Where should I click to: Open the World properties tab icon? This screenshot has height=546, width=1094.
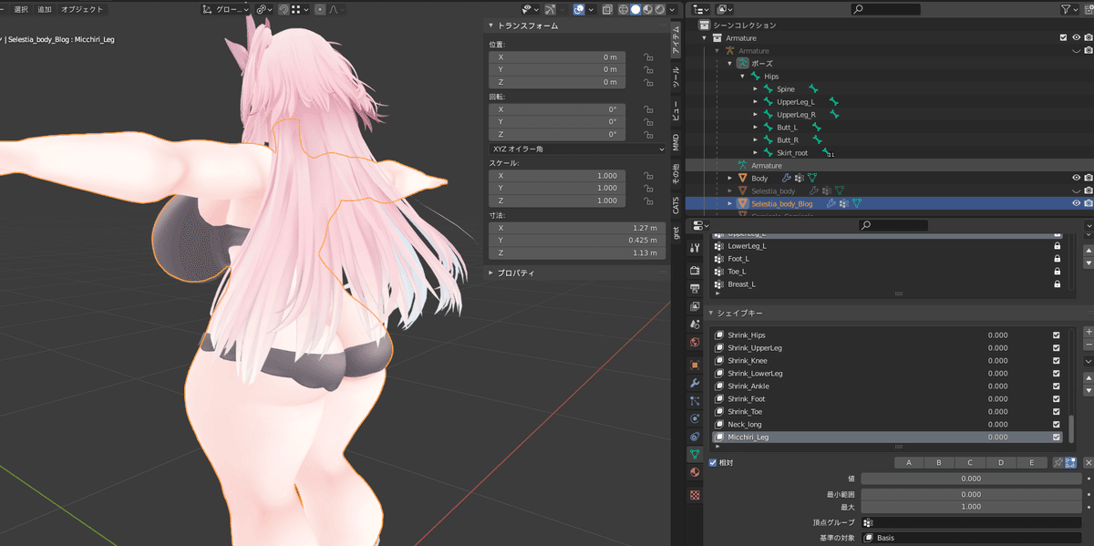click(x=695, y=343)
